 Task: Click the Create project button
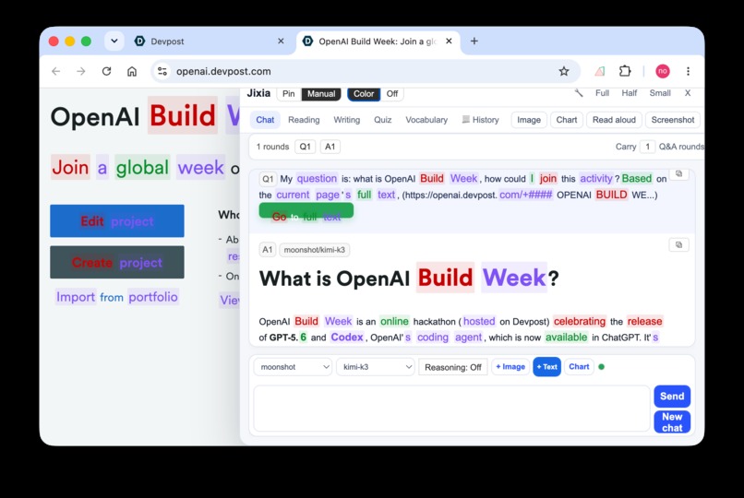117,262
